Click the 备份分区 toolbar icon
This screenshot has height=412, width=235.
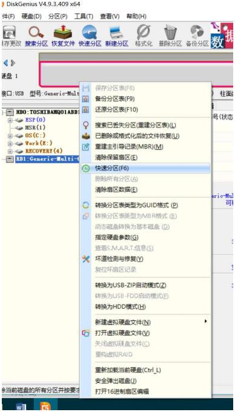tap(197, 32)
